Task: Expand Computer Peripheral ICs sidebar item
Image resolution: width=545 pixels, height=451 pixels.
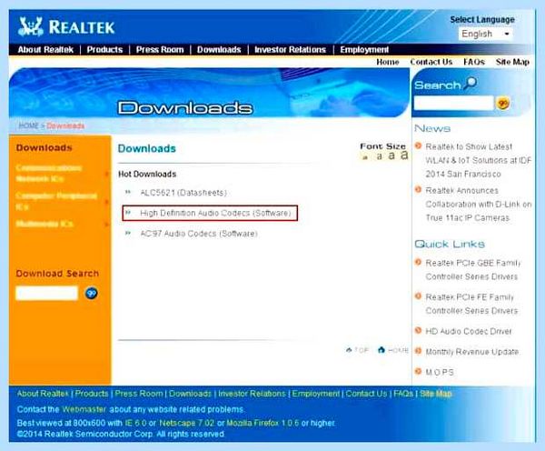Action: coord(55,201)
